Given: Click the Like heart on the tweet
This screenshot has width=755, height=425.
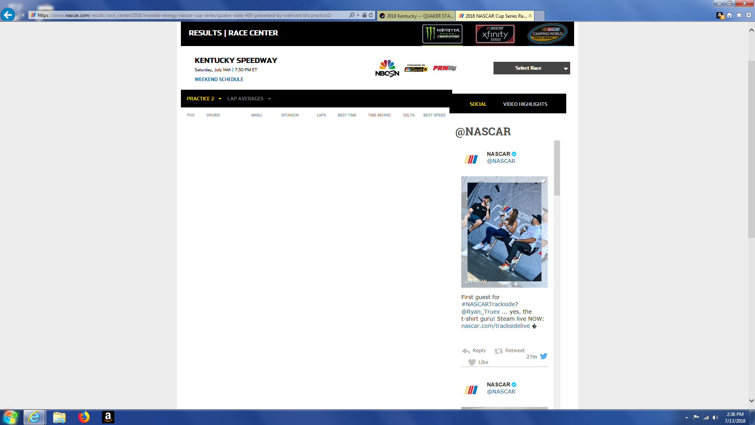Looking at the screenshot, I should (x=472, y=362).
